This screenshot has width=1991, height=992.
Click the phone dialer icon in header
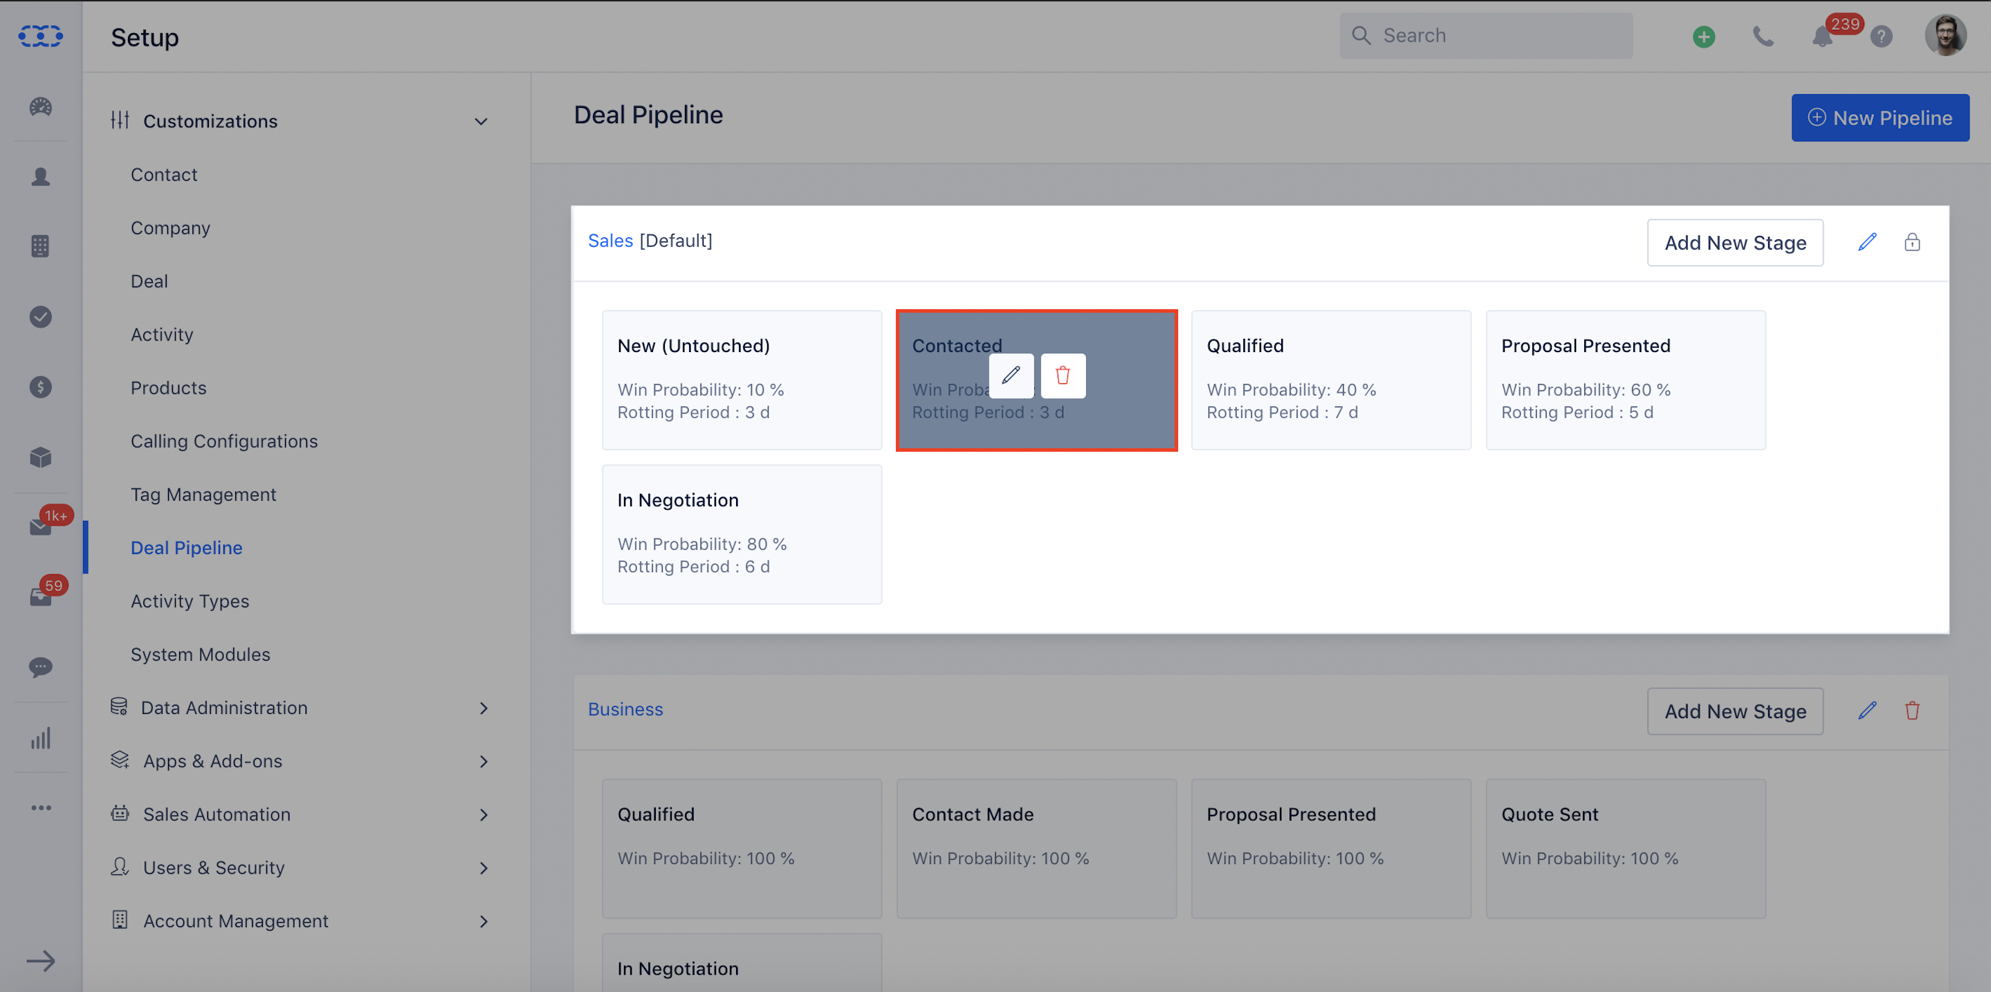coord(1763,36)
